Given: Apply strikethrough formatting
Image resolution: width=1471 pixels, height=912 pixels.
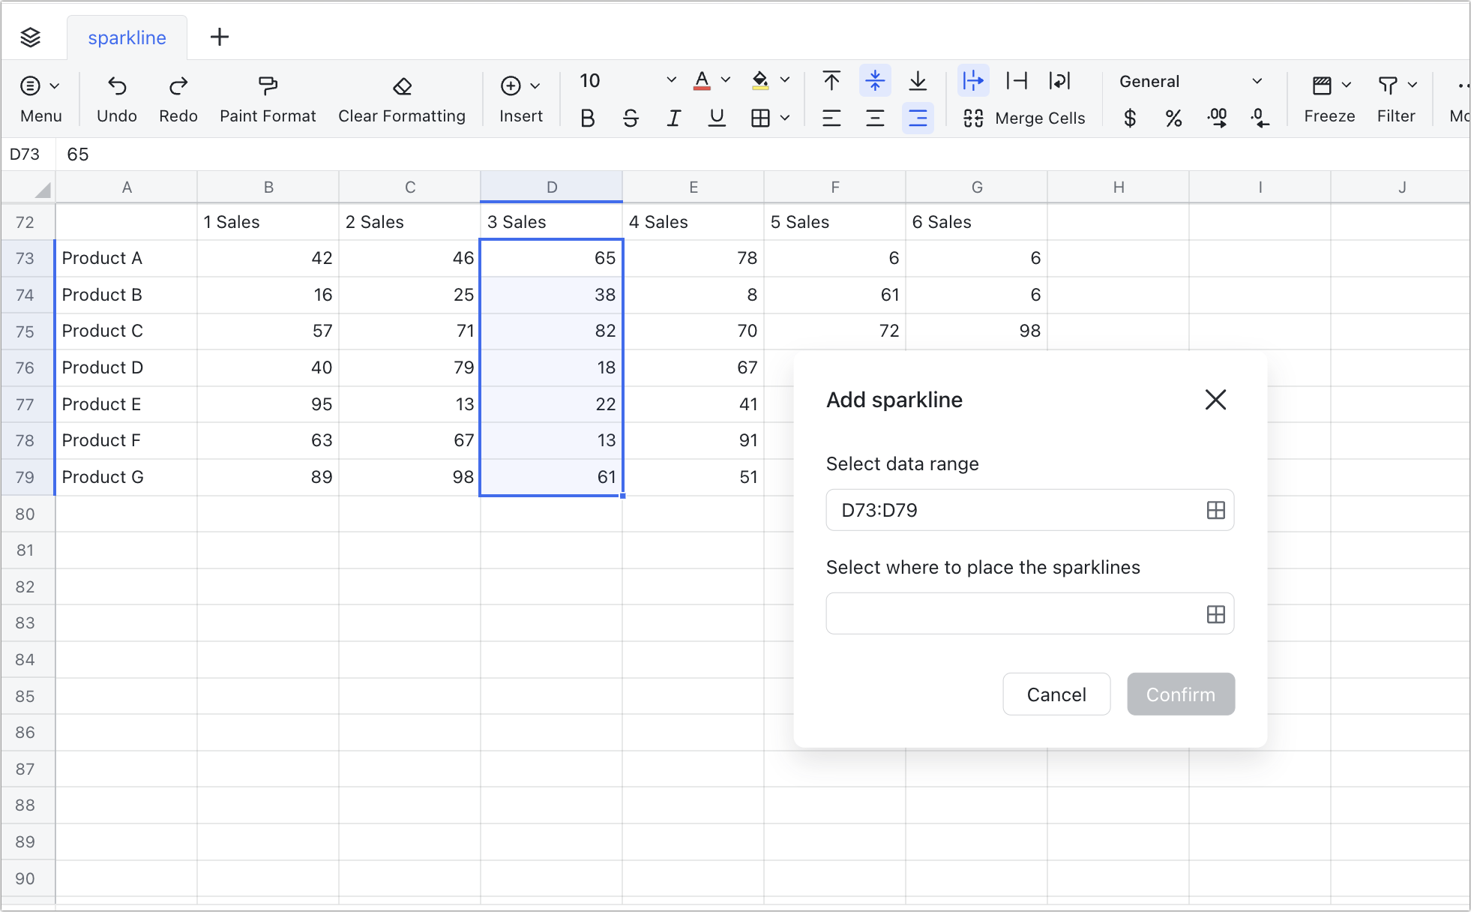Looking at the screenshot, I should [631, 118].
